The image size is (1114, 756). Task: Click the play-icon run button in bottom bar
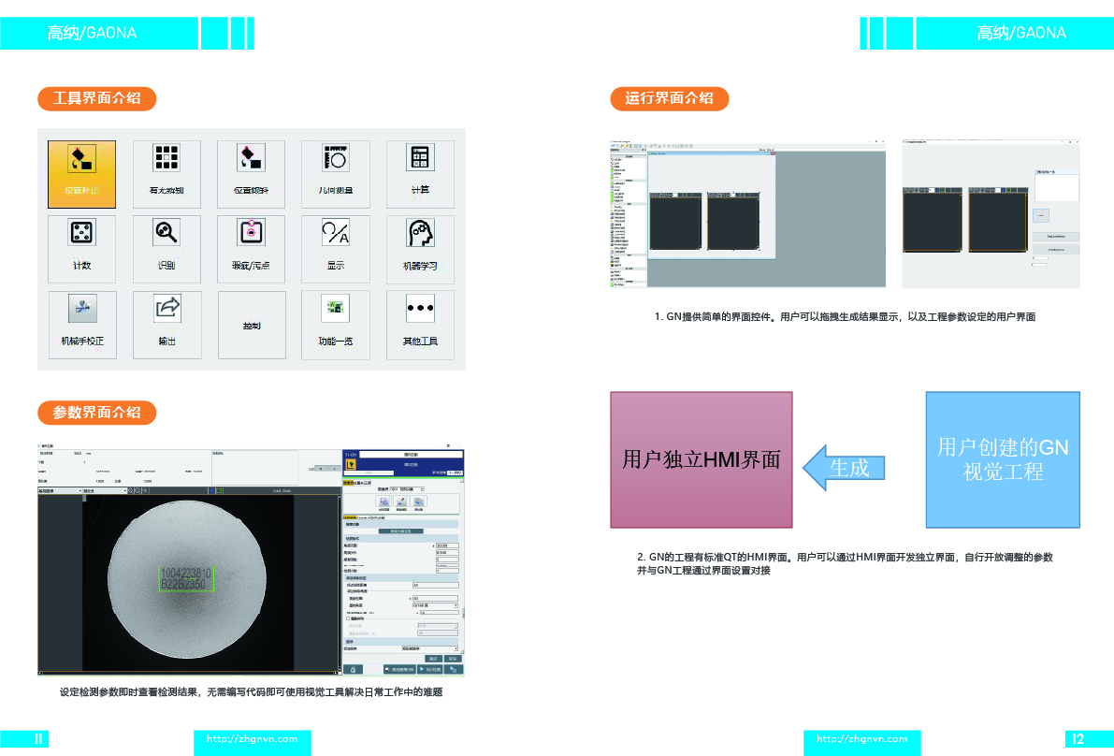tap(430, 669)
